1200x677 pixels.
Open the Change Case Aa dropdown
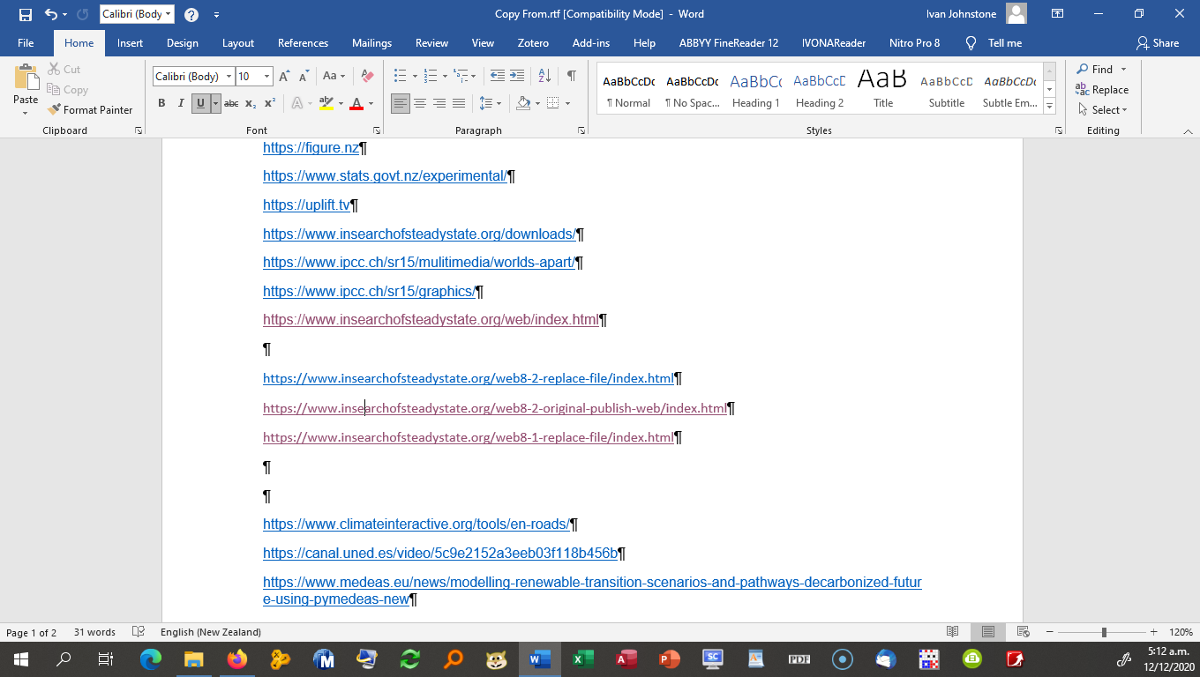coord(334,77)
